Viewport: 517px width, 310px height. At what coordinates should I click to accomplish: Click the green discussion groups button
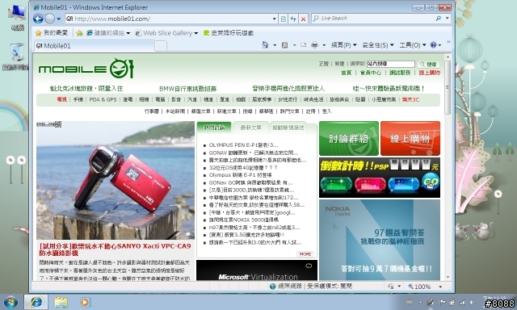point(349,138)
